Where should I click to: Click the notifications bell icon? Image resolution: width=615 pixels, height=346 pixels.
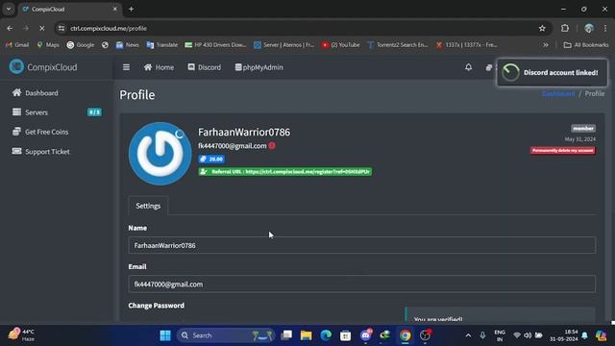468,67
